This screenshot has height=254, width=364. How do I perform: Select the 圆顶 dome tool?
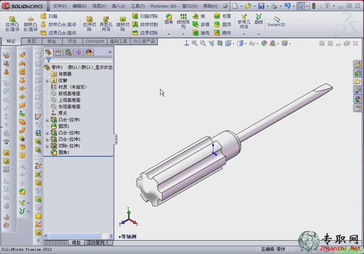pyautogui.click(x=222, y=25)
